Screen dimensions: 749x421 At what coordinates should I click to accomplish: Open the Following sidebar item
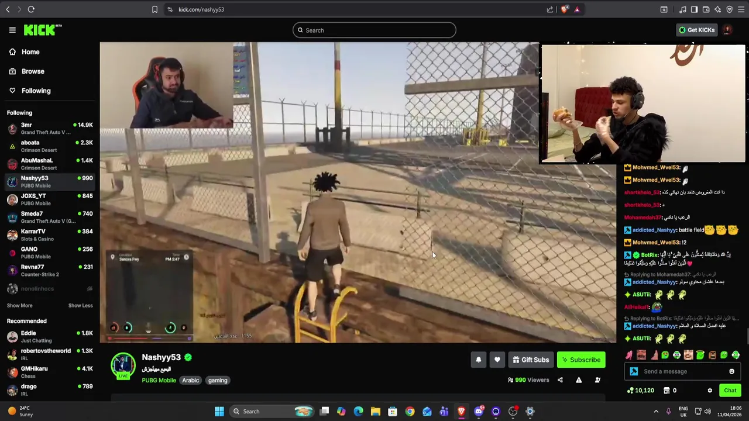[50, 91]
